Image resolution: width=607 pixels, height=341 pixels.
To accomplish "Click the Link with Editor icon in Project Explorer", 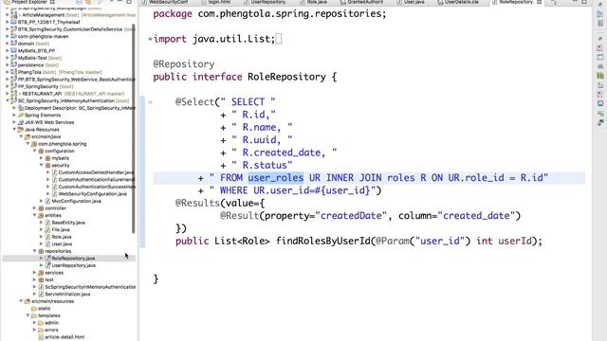I will pos(88,2).
